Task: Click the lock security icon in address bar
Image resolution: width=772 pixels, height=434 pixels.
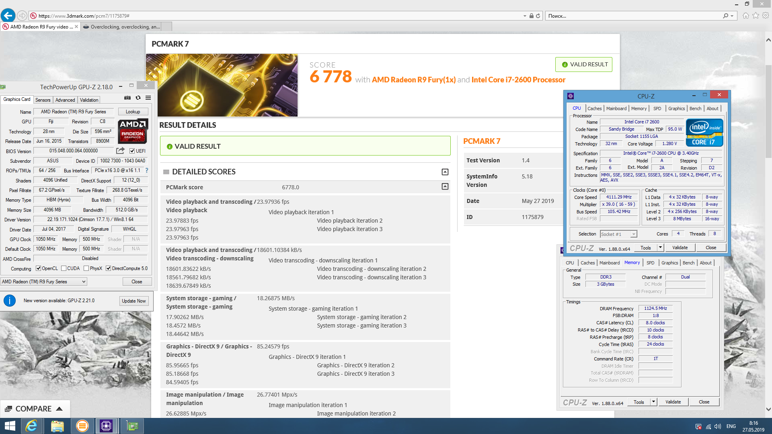Action: click(531, 16)
